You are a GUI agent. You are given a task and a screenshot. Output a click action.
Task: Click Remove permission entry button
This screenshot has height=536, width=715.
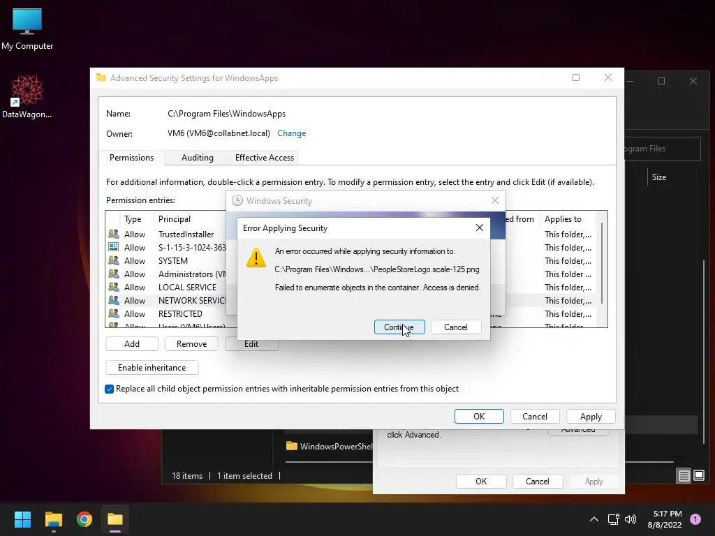coord(191,343)
